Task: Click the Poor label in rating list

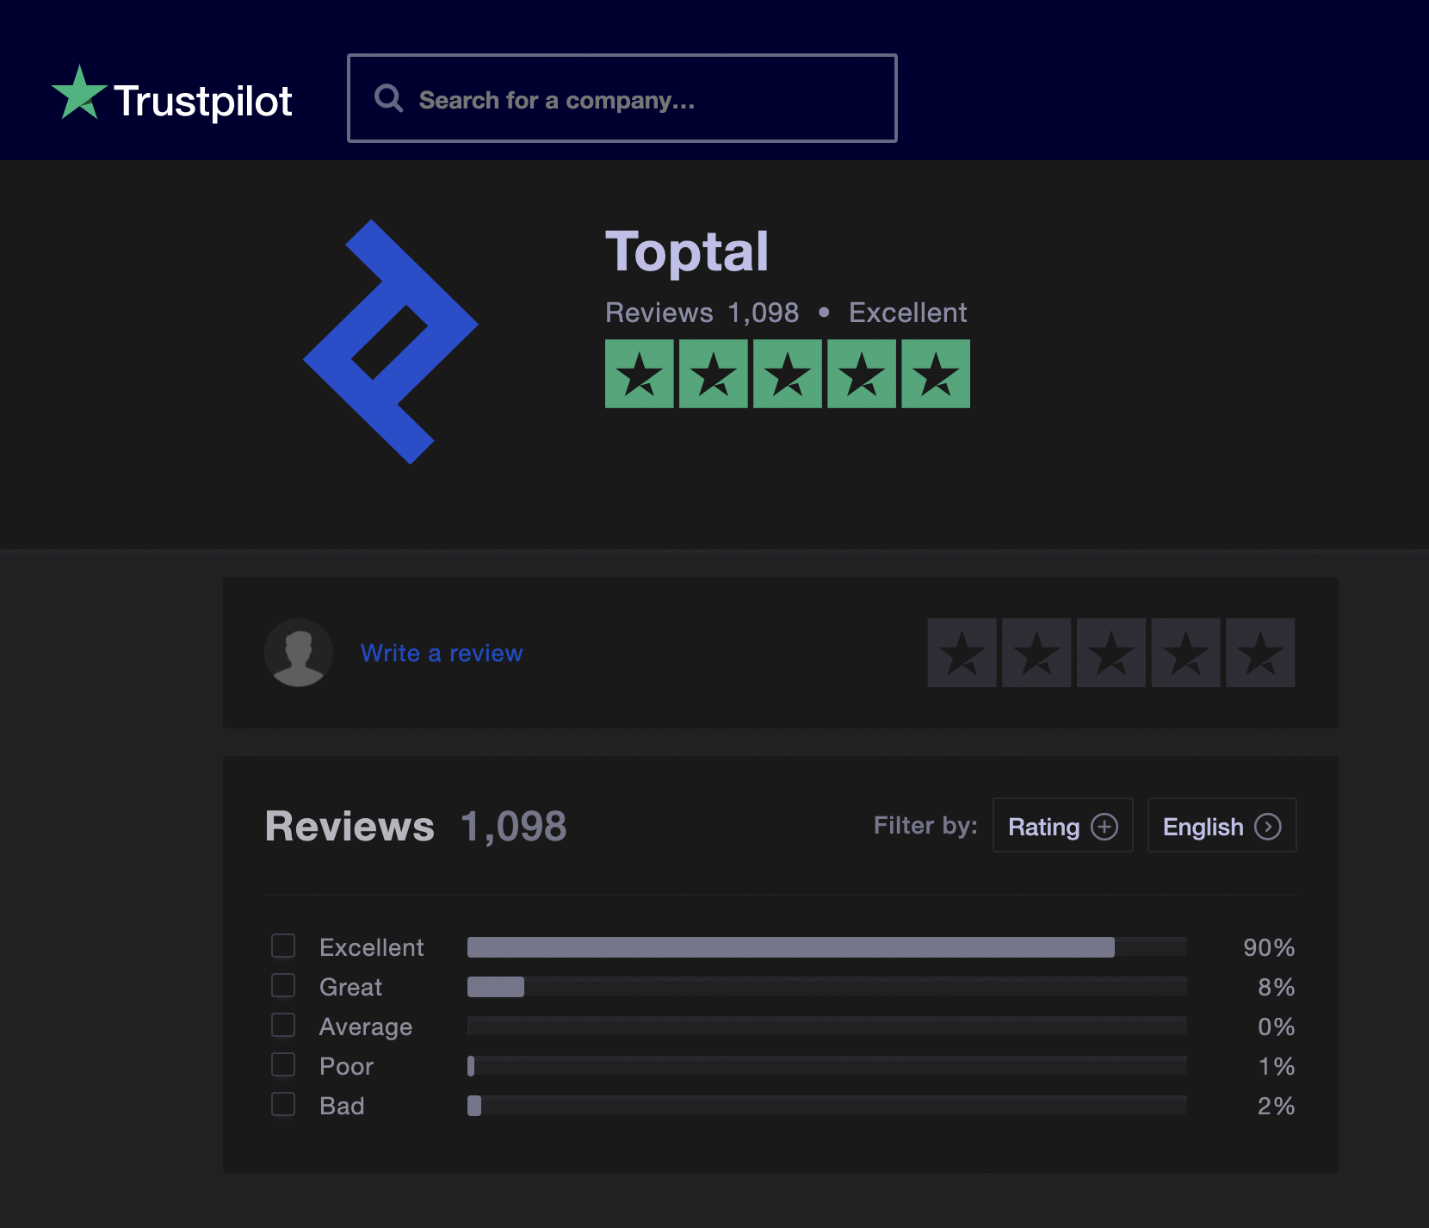Action: click(x=346, y=1066)
